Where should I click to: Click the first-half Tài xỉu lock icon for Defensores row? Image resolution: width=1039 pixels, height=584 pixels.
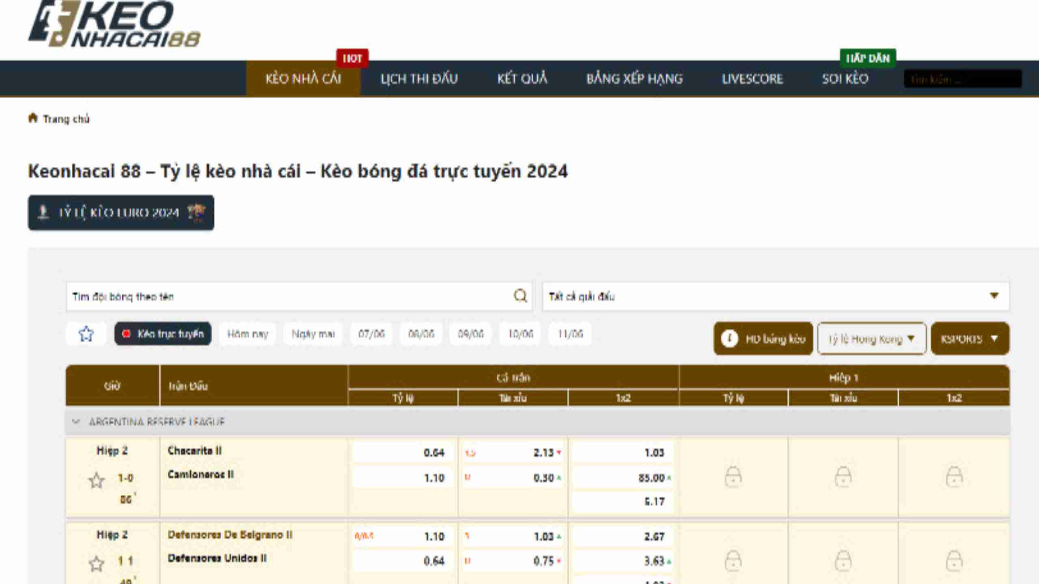pyautogui.click(x=843, y=561)
